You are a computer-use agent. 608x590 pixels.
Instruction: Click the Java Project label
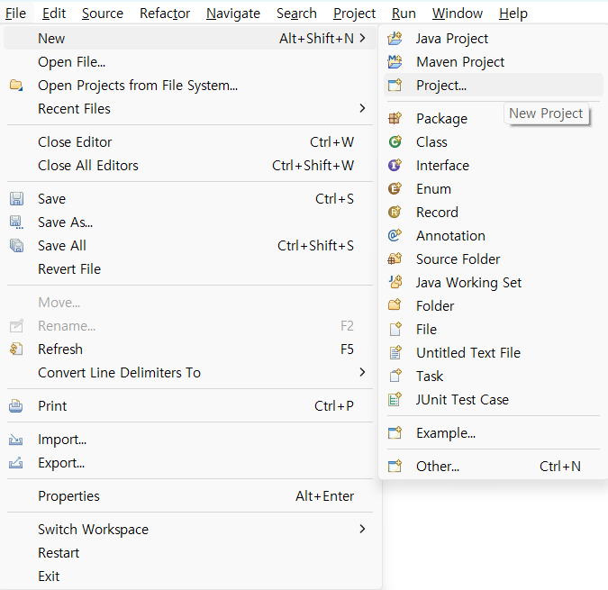pyautogui.click(x=452, y=39)
